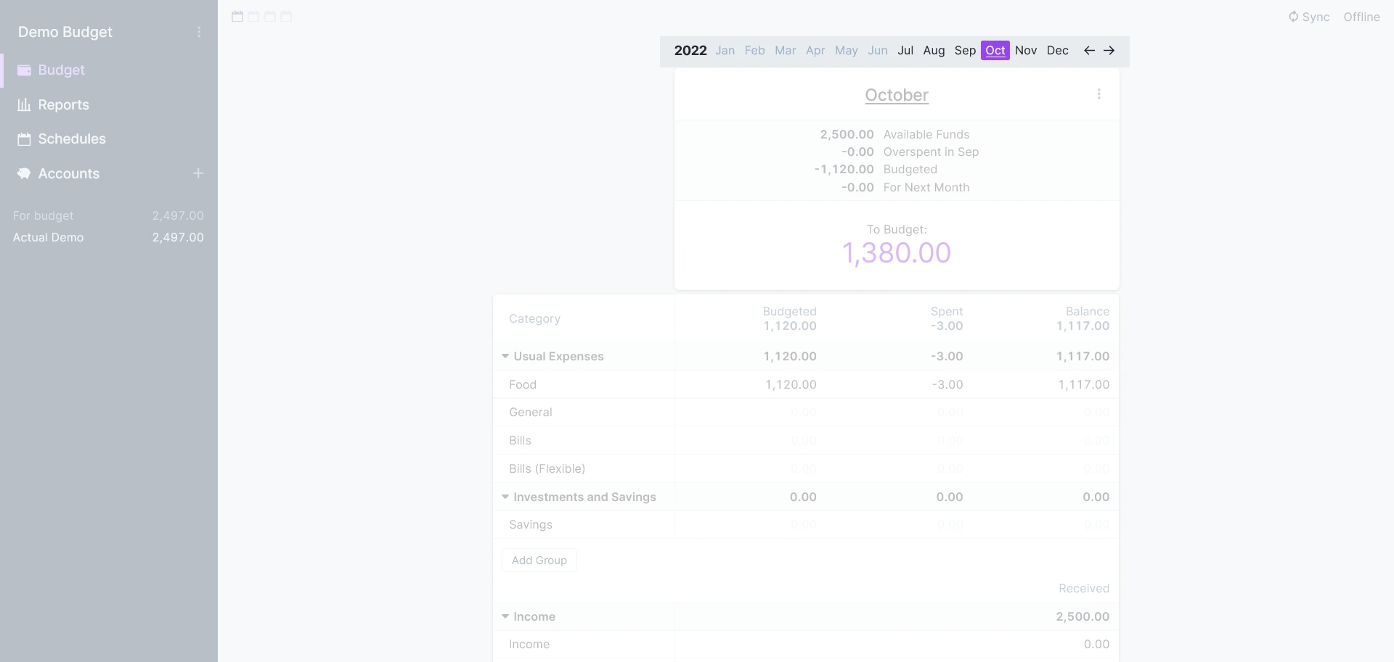Open the Schedules page

[71, 138]
